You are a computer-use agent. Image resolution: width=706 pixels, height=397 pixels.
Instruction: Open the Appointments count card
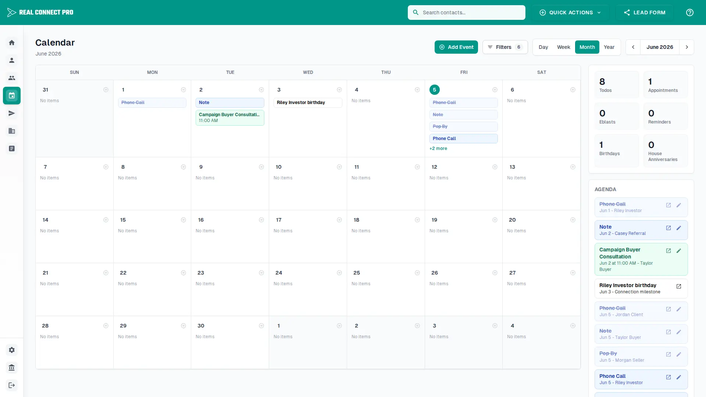[x=666, y=85]
